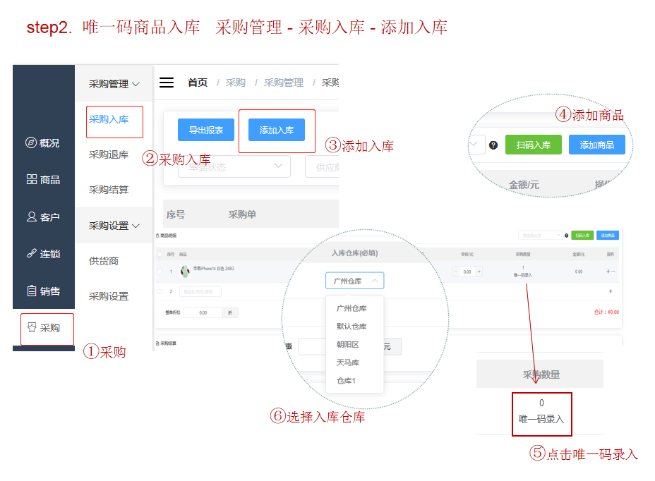Decrease unit price with the minus stepper

tap(456, 272)
